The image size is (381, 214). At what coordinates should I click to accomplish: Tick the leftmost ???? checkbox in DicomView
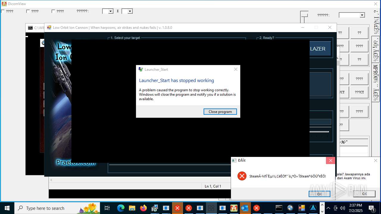point(3,11)
